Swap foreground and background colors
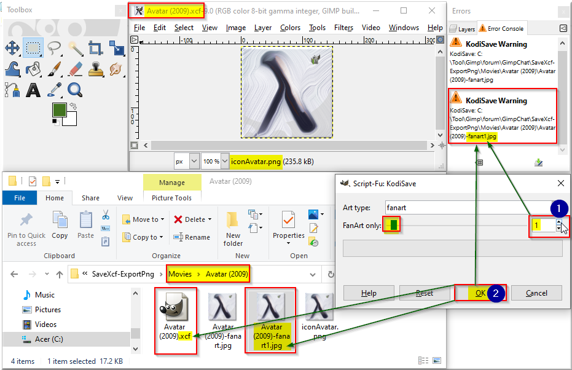The height and width of the screenshot is (370, 572). (x=73, y=106)
